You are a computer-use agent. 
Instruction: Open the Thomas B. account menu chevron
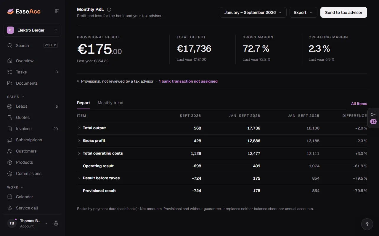tap(46, 223)
